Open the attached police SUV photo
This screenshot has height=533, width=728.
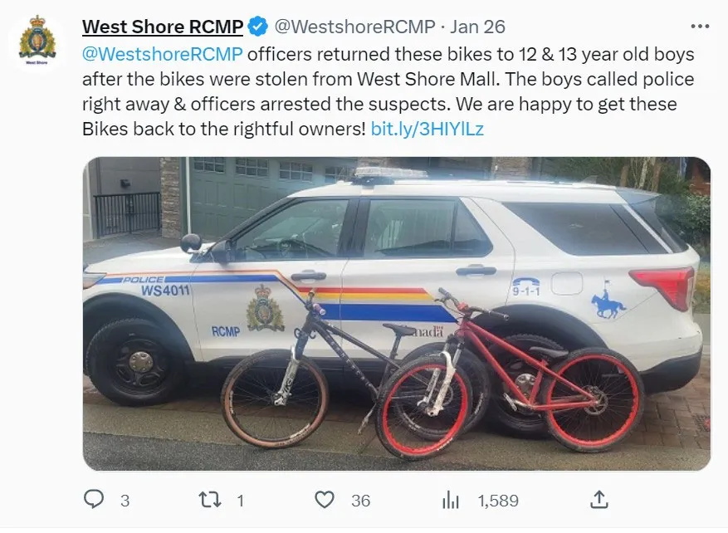[397, 314]
